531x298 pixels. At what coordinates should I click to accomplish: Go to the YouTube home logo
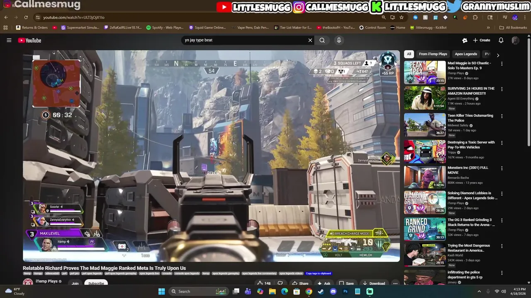(29, 40)
